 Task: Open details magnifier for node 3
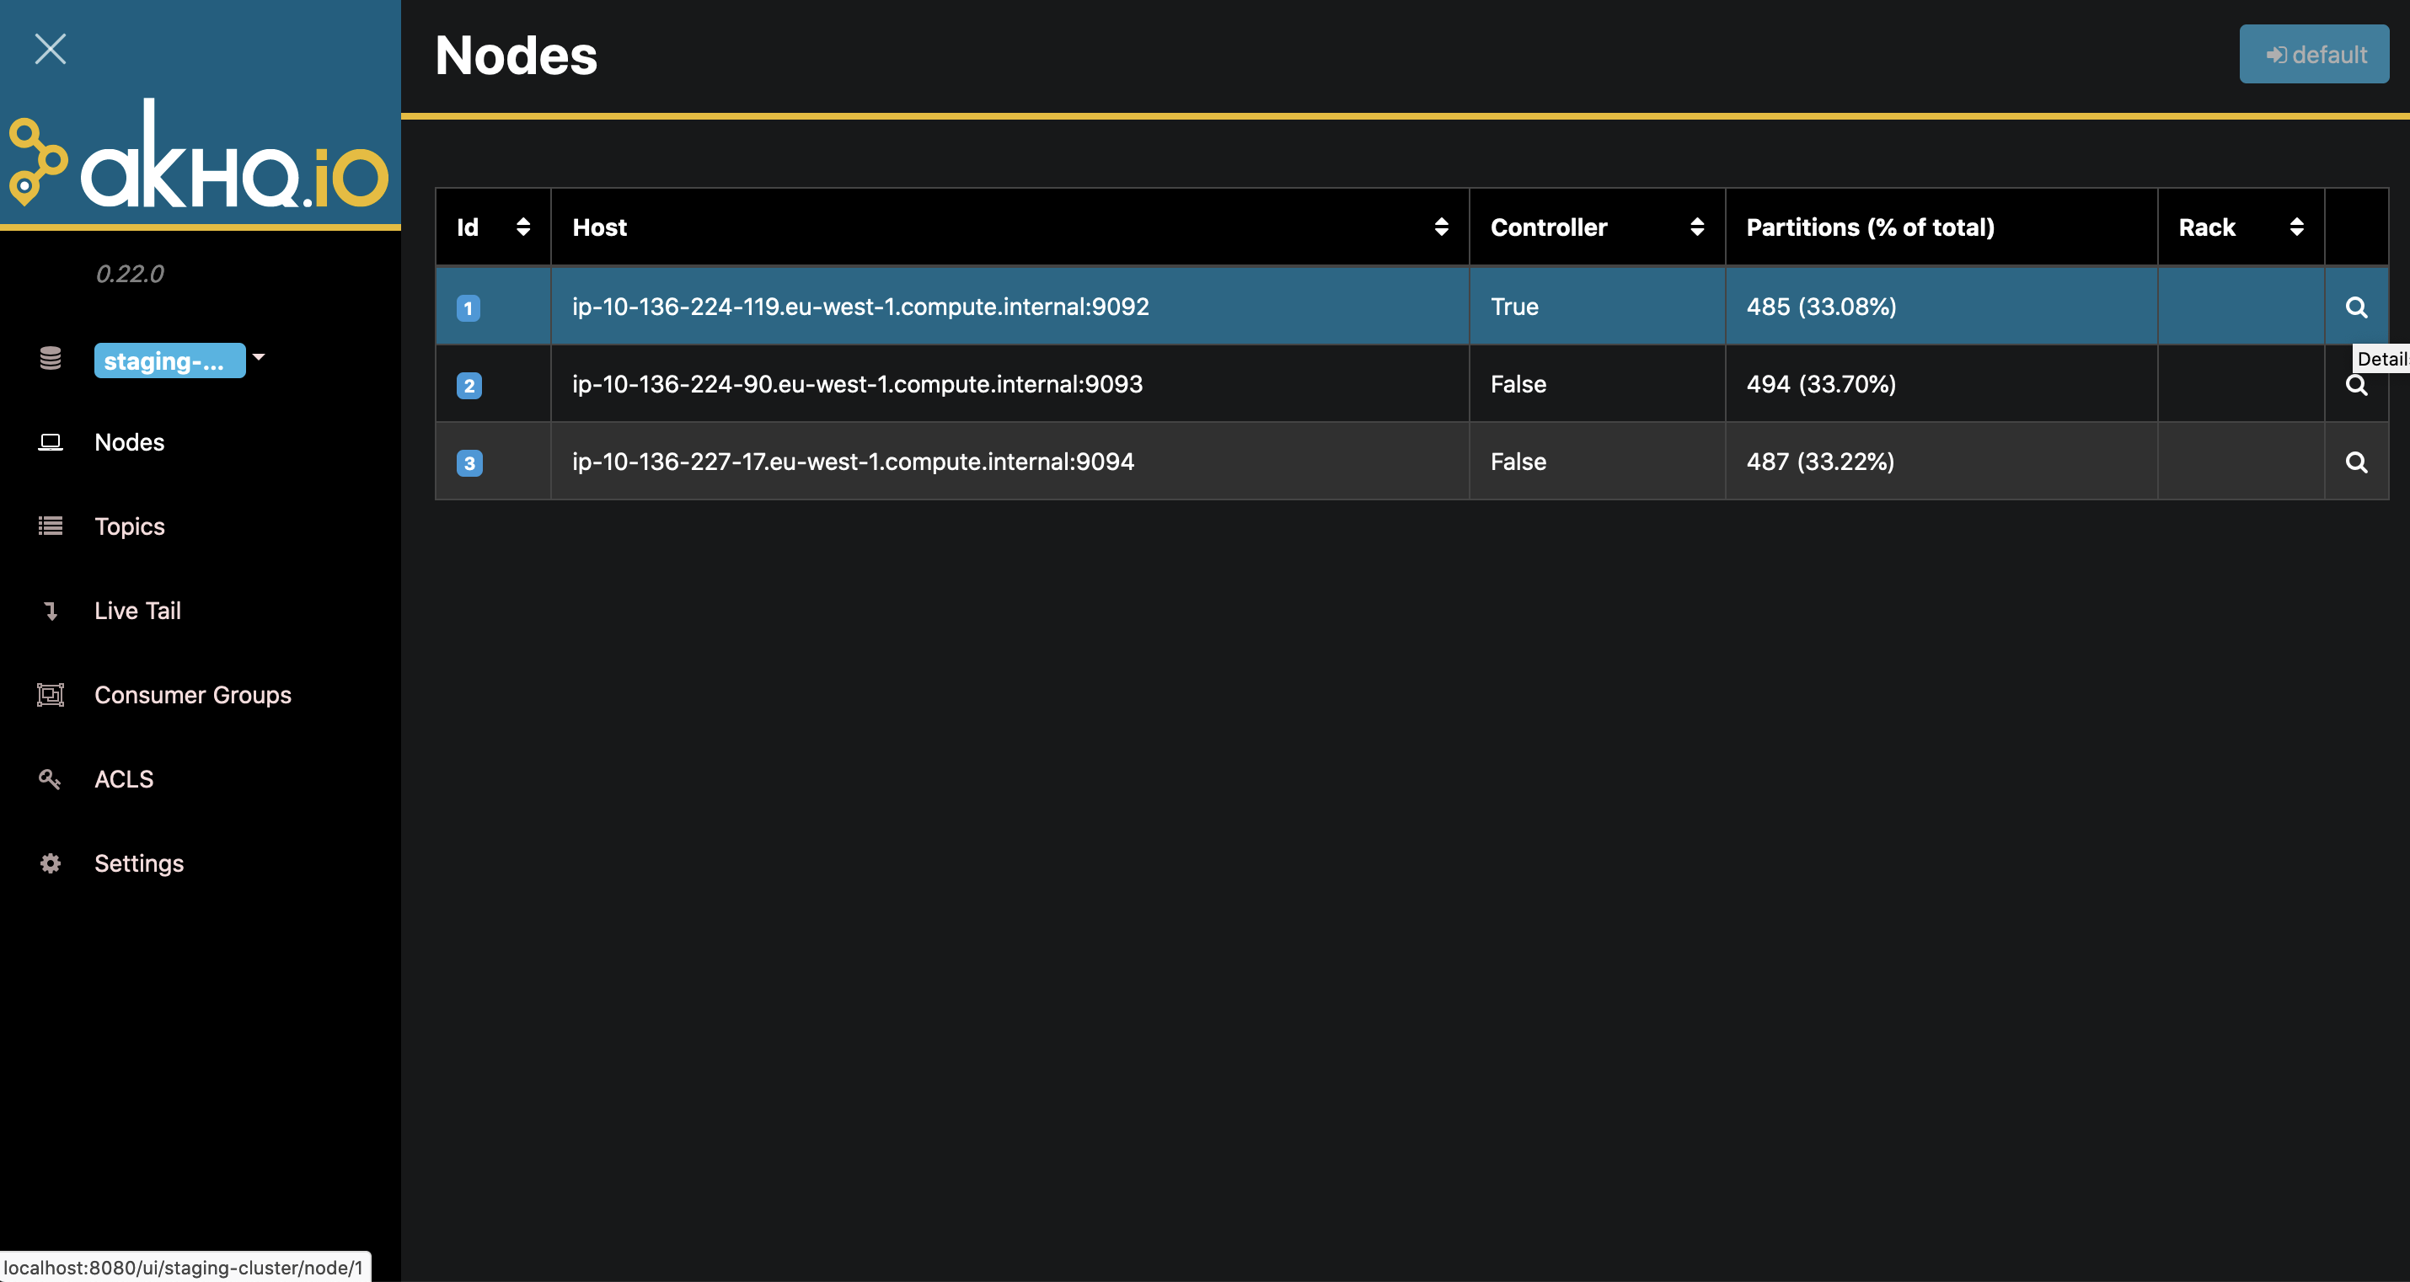click(x=2356, y=463)
